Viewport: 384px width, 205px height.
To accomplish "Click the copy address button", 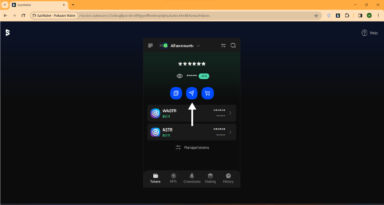I will tap(176, 93).
